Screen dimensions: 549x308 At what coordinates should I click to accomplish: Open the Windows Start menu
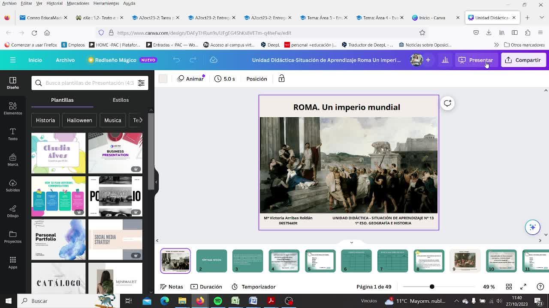click(8, 301)
